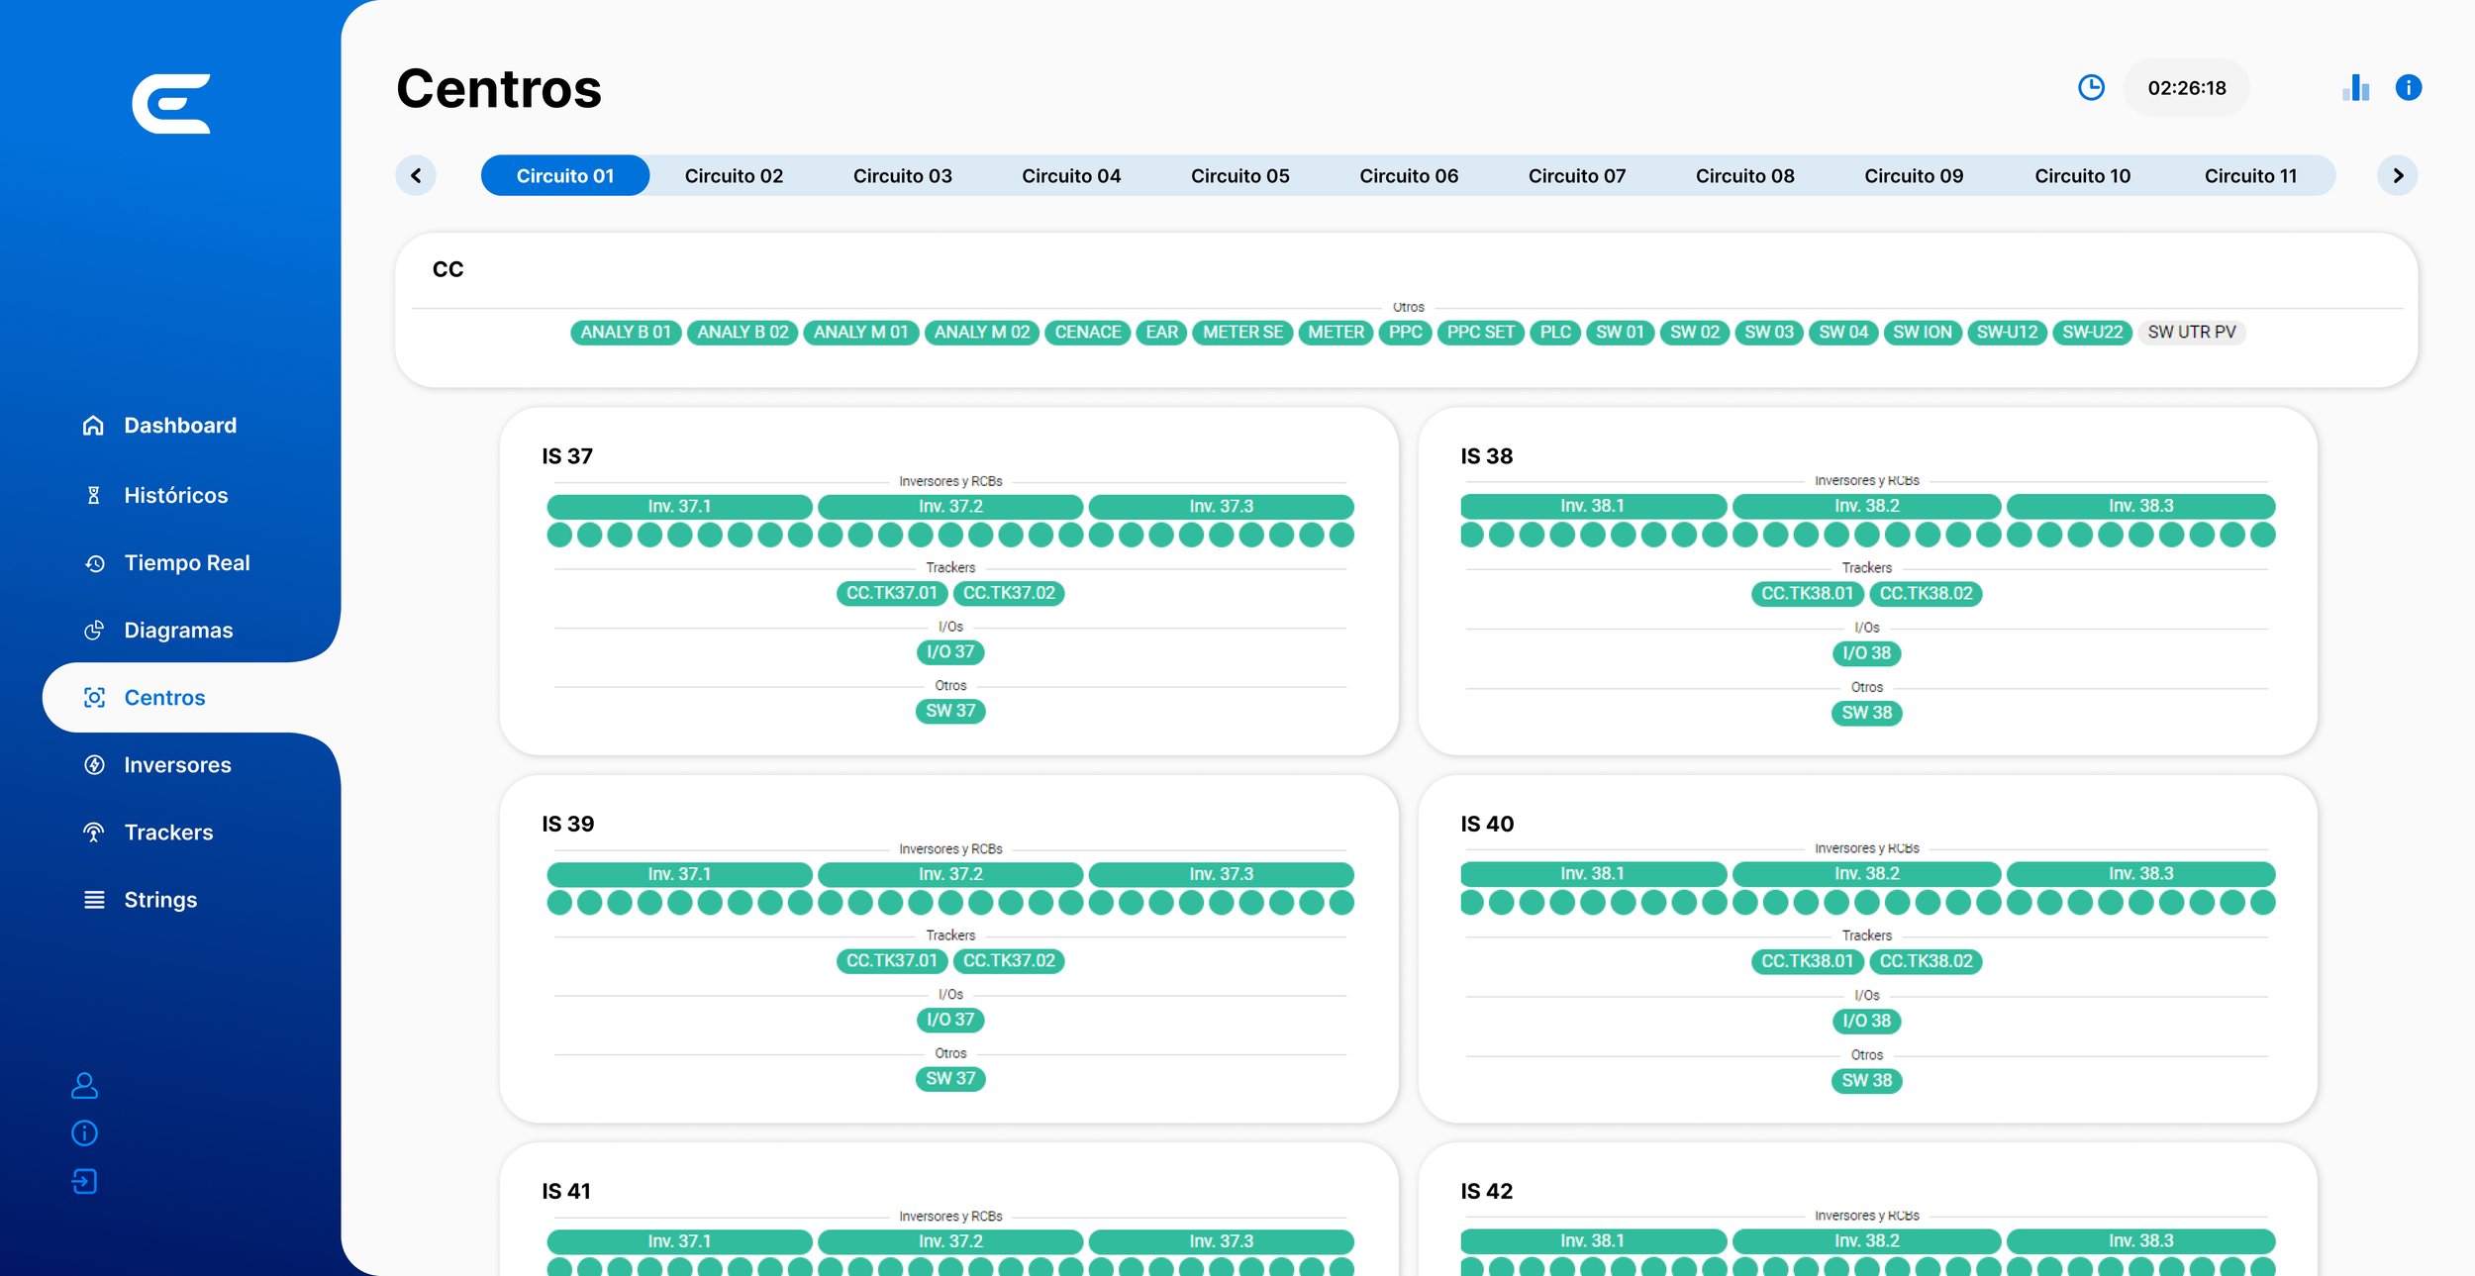The image size is (2475, 1276).
Task: Click the logout icon in sidebar
Action: pyautogui.click(x=84, y=1181)
